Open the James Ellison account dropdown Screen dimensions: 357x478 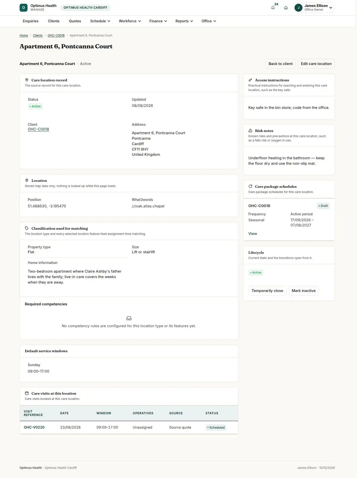[314, 8]
